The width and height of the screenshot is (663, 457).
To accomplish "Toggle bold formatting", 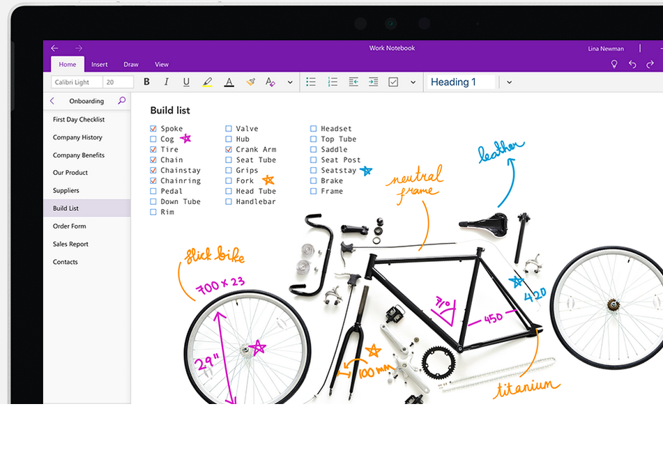I will (x=146, y=82).
